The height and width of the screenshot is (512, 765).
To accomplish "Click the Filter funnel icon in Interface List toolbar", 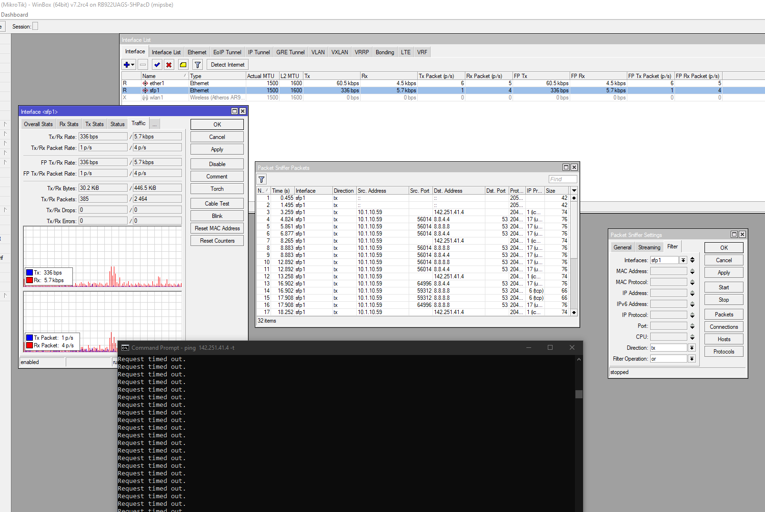I will (198, 65).
